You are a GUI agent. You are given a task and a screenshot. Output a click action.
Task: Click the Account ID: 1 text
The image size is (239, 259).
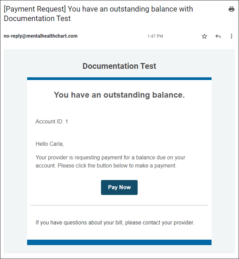pyautogui.click(x=52, y=122)
